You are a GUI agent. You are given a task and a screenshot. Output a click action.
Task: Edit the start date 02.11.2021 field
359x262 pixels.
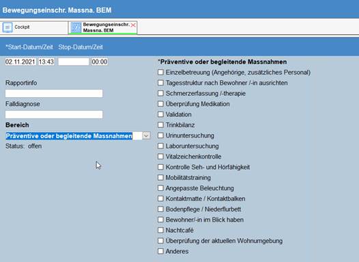[20, 62]
